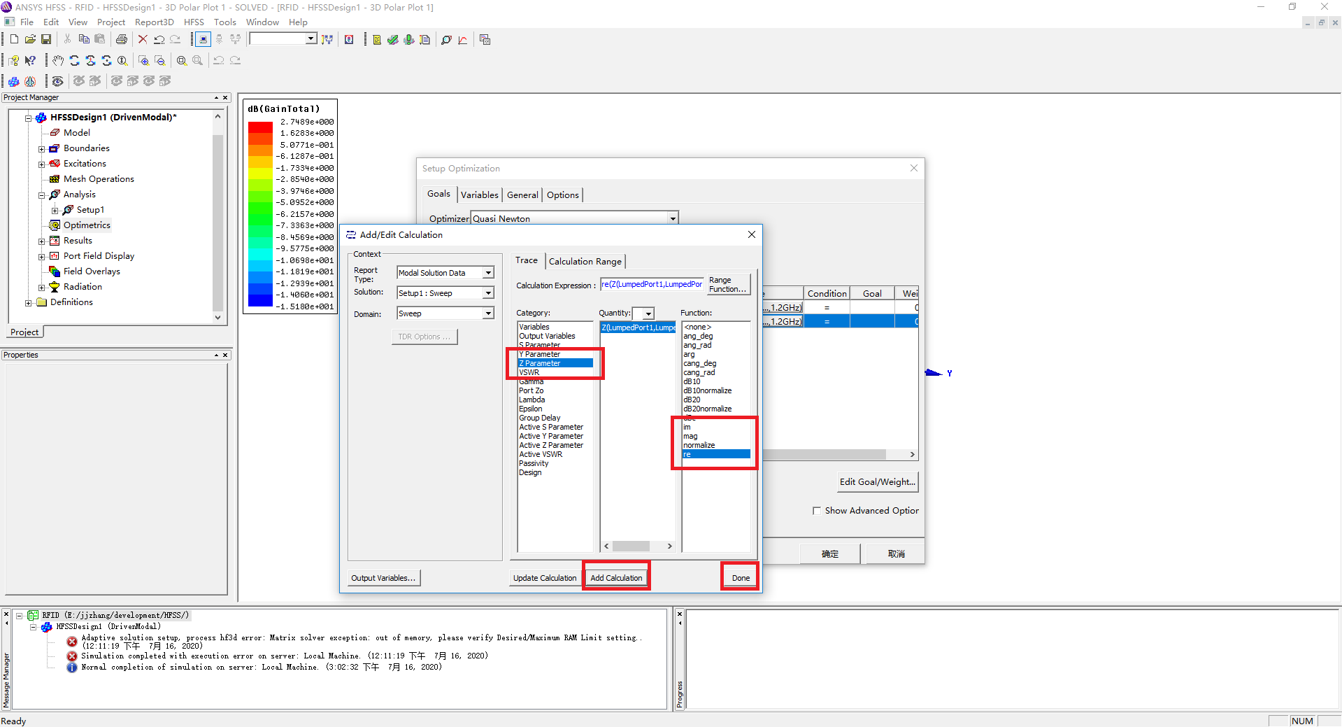Click the Done button
1342x727 pixels.
click(x=741, y=578)
